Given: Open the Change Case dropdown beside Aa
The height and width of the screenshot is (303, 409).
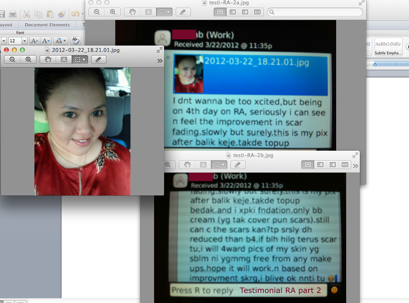Looking at the screenshot, I should (x=64, y=40).
